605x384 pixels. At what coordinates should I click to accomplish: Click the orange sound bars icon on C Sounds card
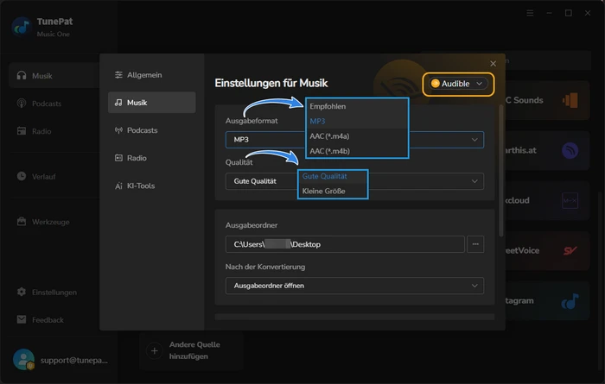click(570, 100)
